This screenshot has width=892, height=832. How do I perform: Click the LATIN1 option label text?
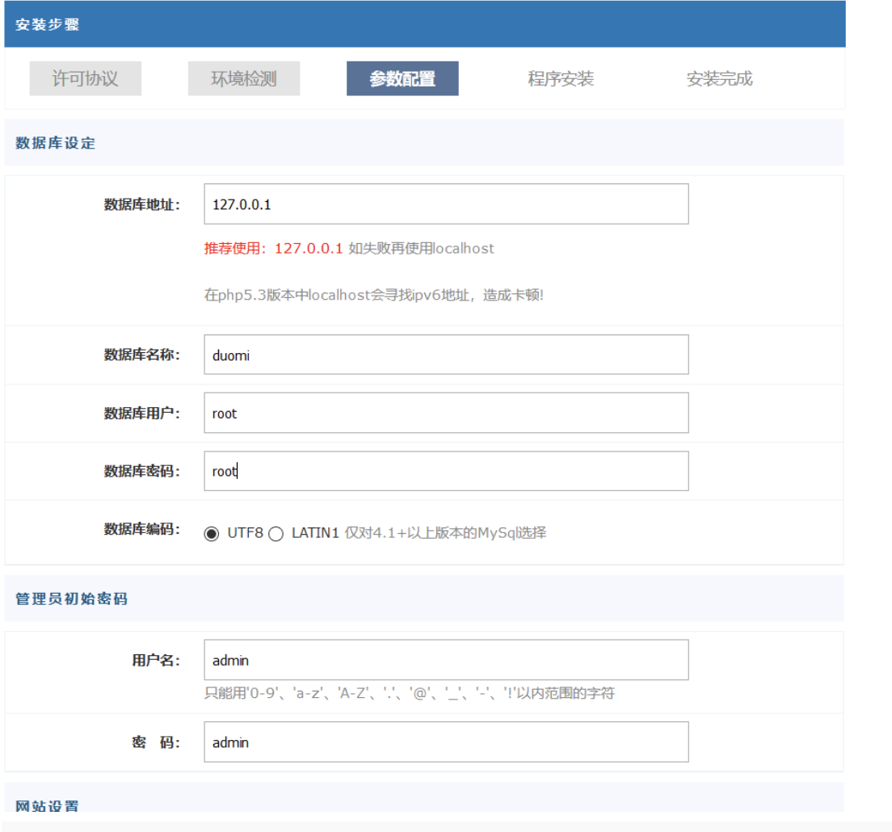pos(315,533)
